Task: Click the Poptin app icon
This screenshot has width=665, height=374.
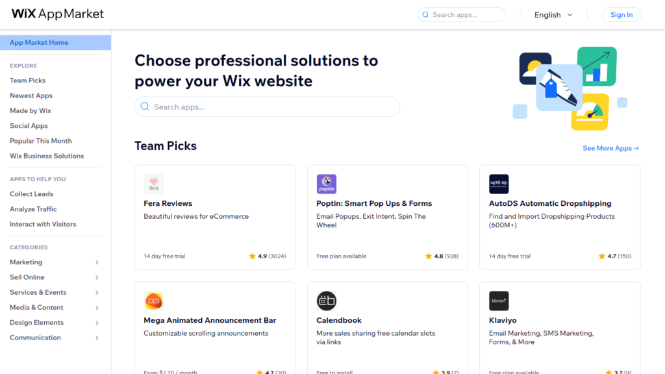Action: point(326,184)
